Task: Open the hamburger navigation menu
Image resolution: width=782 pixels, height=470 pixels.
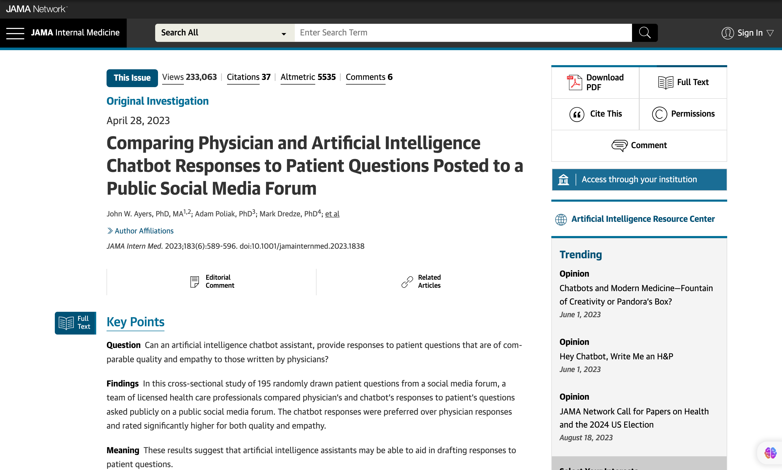Action: [x=15, y=33]
